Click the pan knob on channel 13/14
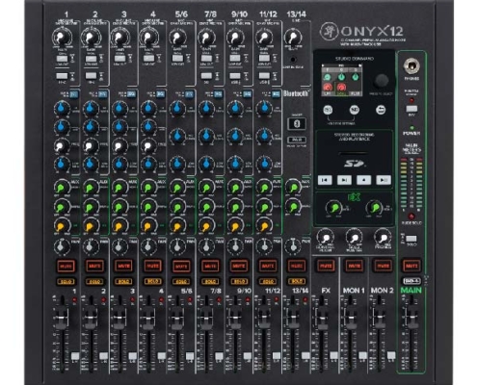 click(292, 246)
